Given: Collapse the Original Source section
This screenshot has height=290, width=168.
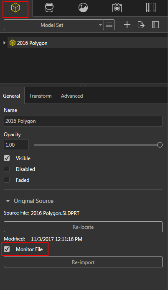Looking at the screenshot, I should pos(8,201).
